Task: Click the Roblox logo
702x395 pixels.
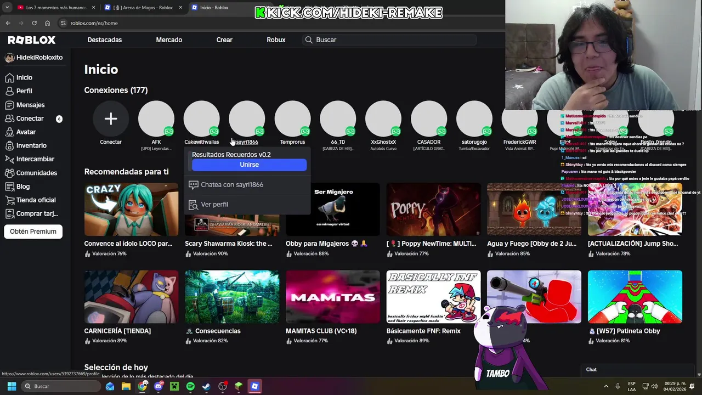Action: tap(32, 40)
